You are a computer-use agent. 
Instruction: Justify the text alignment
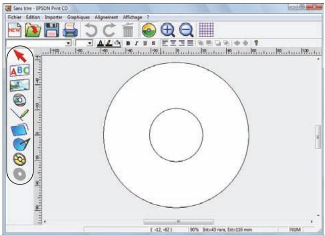[x=190, y=43]
